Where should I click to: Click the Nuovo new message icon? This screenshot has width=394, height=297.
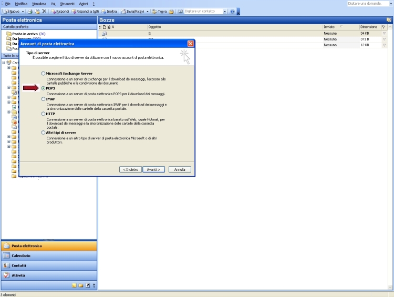pos(7,12)
